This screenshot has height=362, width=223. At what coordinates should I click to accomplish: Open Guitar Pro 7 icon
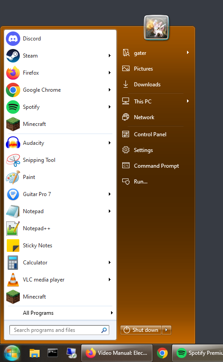coord(13,194)
